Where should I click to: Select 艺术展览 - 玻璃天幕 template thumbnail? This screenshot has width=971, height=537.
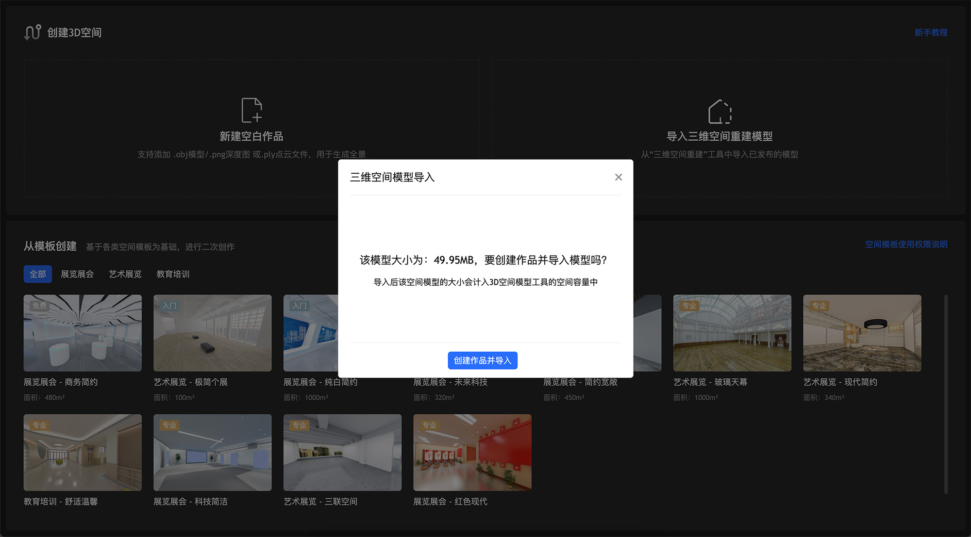point(732,333)
